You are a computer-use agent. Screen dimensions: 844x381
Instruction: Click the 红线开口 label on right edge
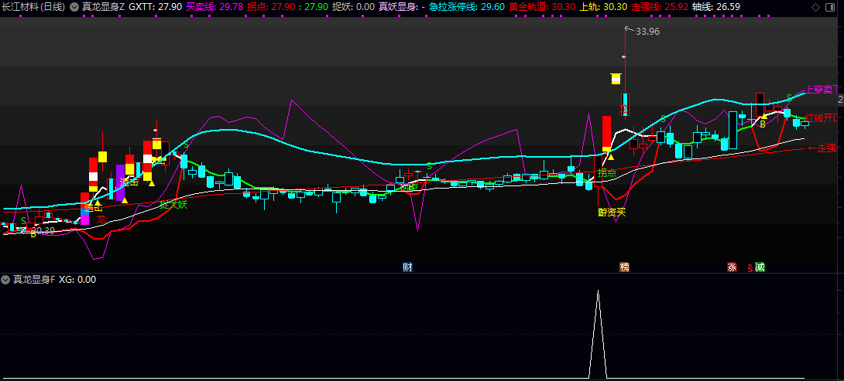point(822,118)
